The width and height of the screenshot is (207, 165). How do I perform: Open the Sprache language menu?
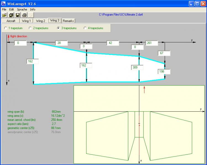pos(22,9)
